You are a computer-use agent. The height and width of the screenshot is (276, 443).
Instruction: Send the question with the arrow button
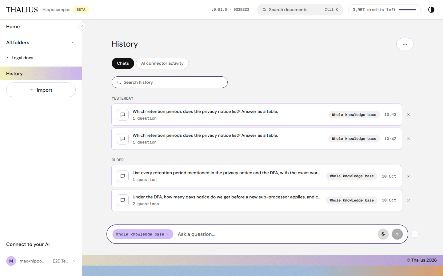pyautogui.click(x=397, y=234)
